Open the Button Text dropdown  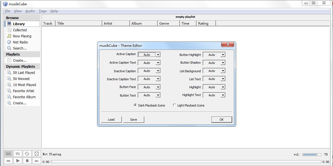149,95
